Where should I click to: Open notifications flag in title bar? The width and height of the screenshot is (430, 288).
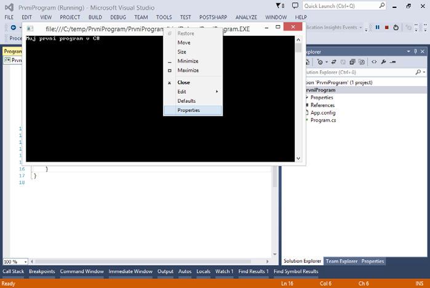tap(280, 6)
